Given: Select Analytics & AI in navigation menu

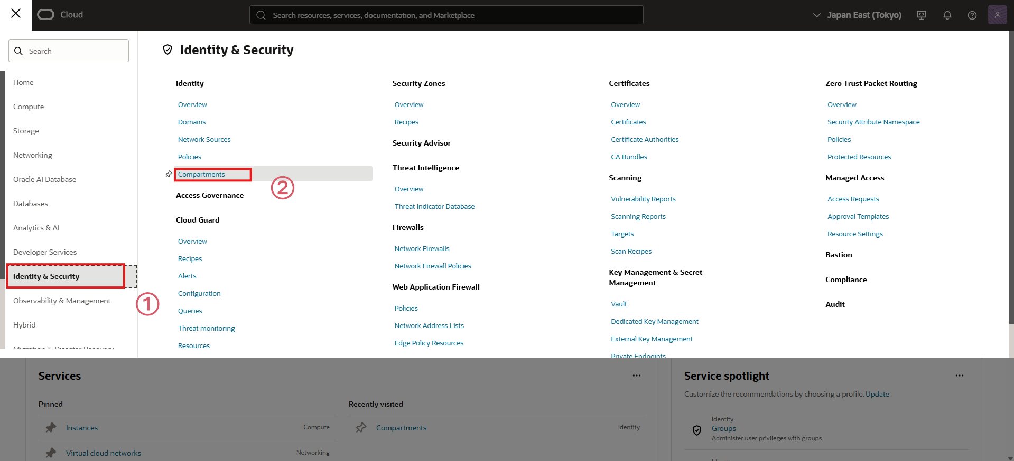Looking at the screenshot, I should pos(36,228).
